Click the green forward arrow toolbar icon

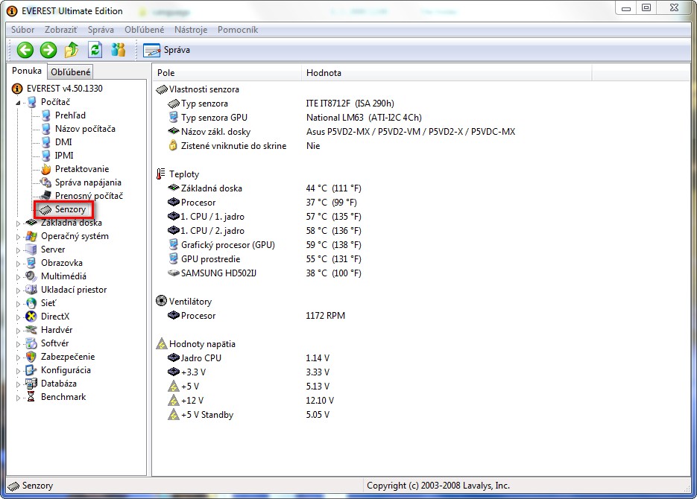click(x=48, y=50)
